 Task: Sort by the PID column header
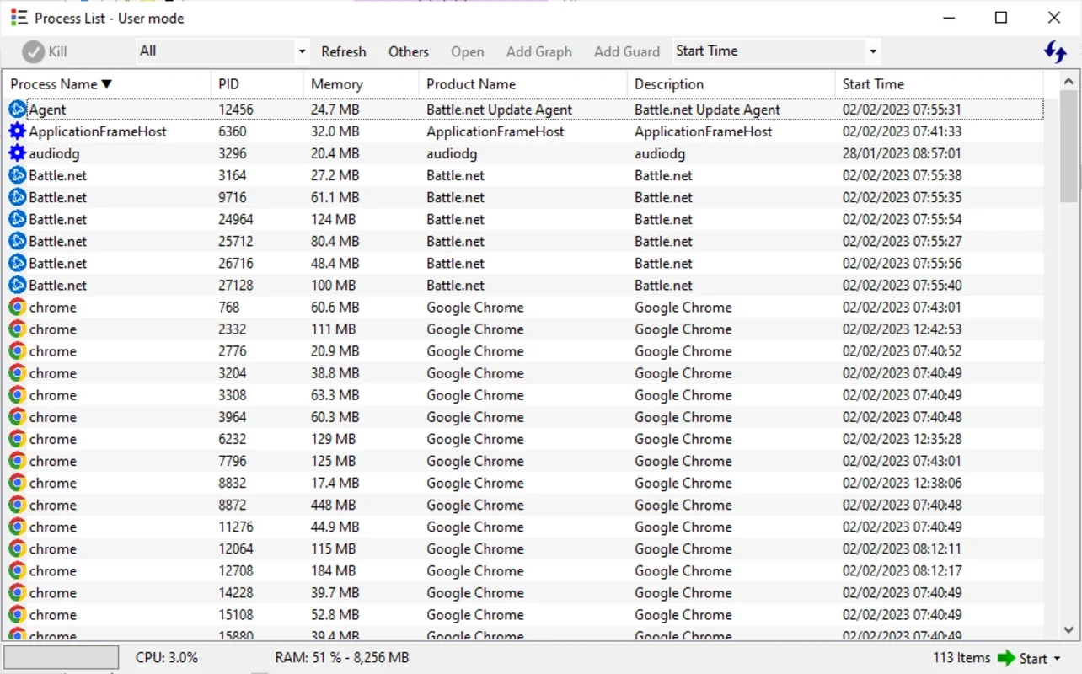tap(257, 84)
